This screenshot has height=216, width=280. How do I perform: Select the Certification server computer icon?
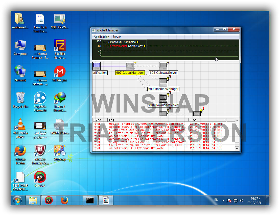coord(97,66)
